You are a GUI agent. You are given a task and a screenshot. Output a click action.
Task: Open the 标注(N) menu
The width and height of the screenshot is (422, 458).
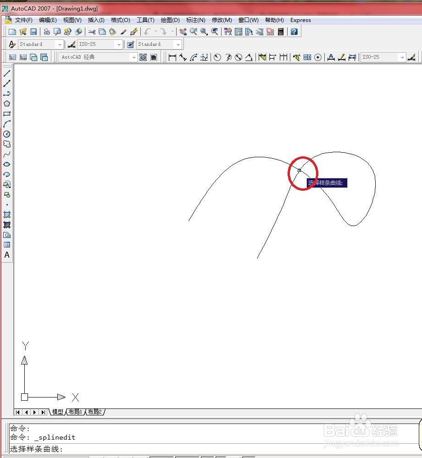[x=196, y=20]
